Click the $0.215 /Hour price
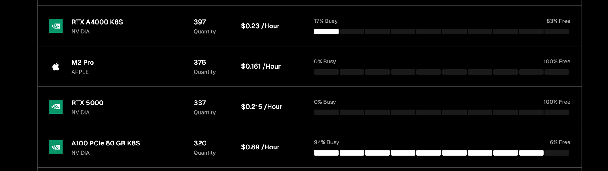Screen dimensions: 608x171 pos(261,107)
